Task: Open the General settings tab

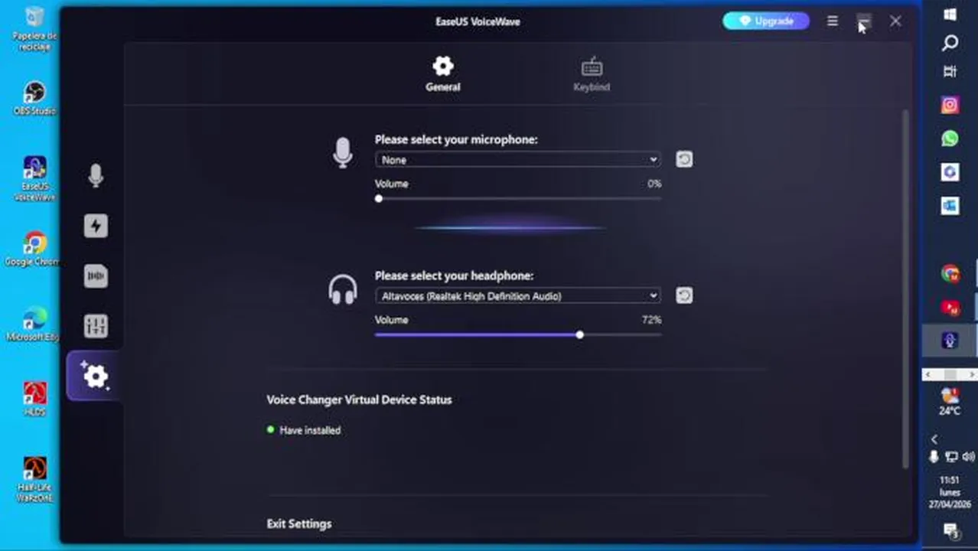Action: pyautogui.click(x=443, y=74)
